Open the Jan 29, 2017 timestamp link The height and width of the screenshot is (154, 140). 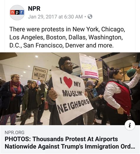[x=55, y=17]
